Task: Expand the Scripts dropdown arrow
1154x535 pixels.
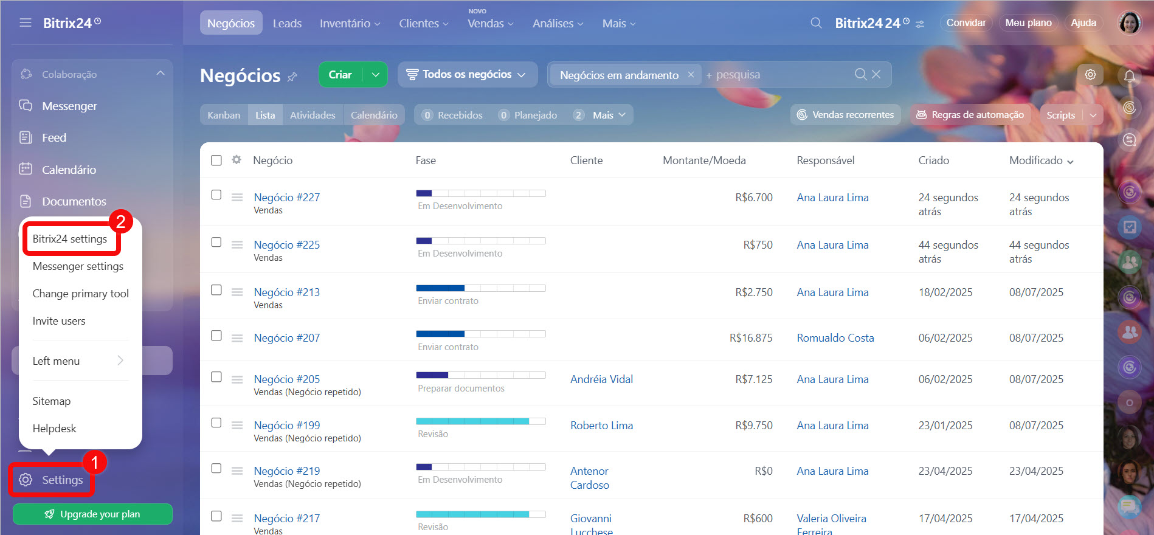Action: tap(1093, 115)
